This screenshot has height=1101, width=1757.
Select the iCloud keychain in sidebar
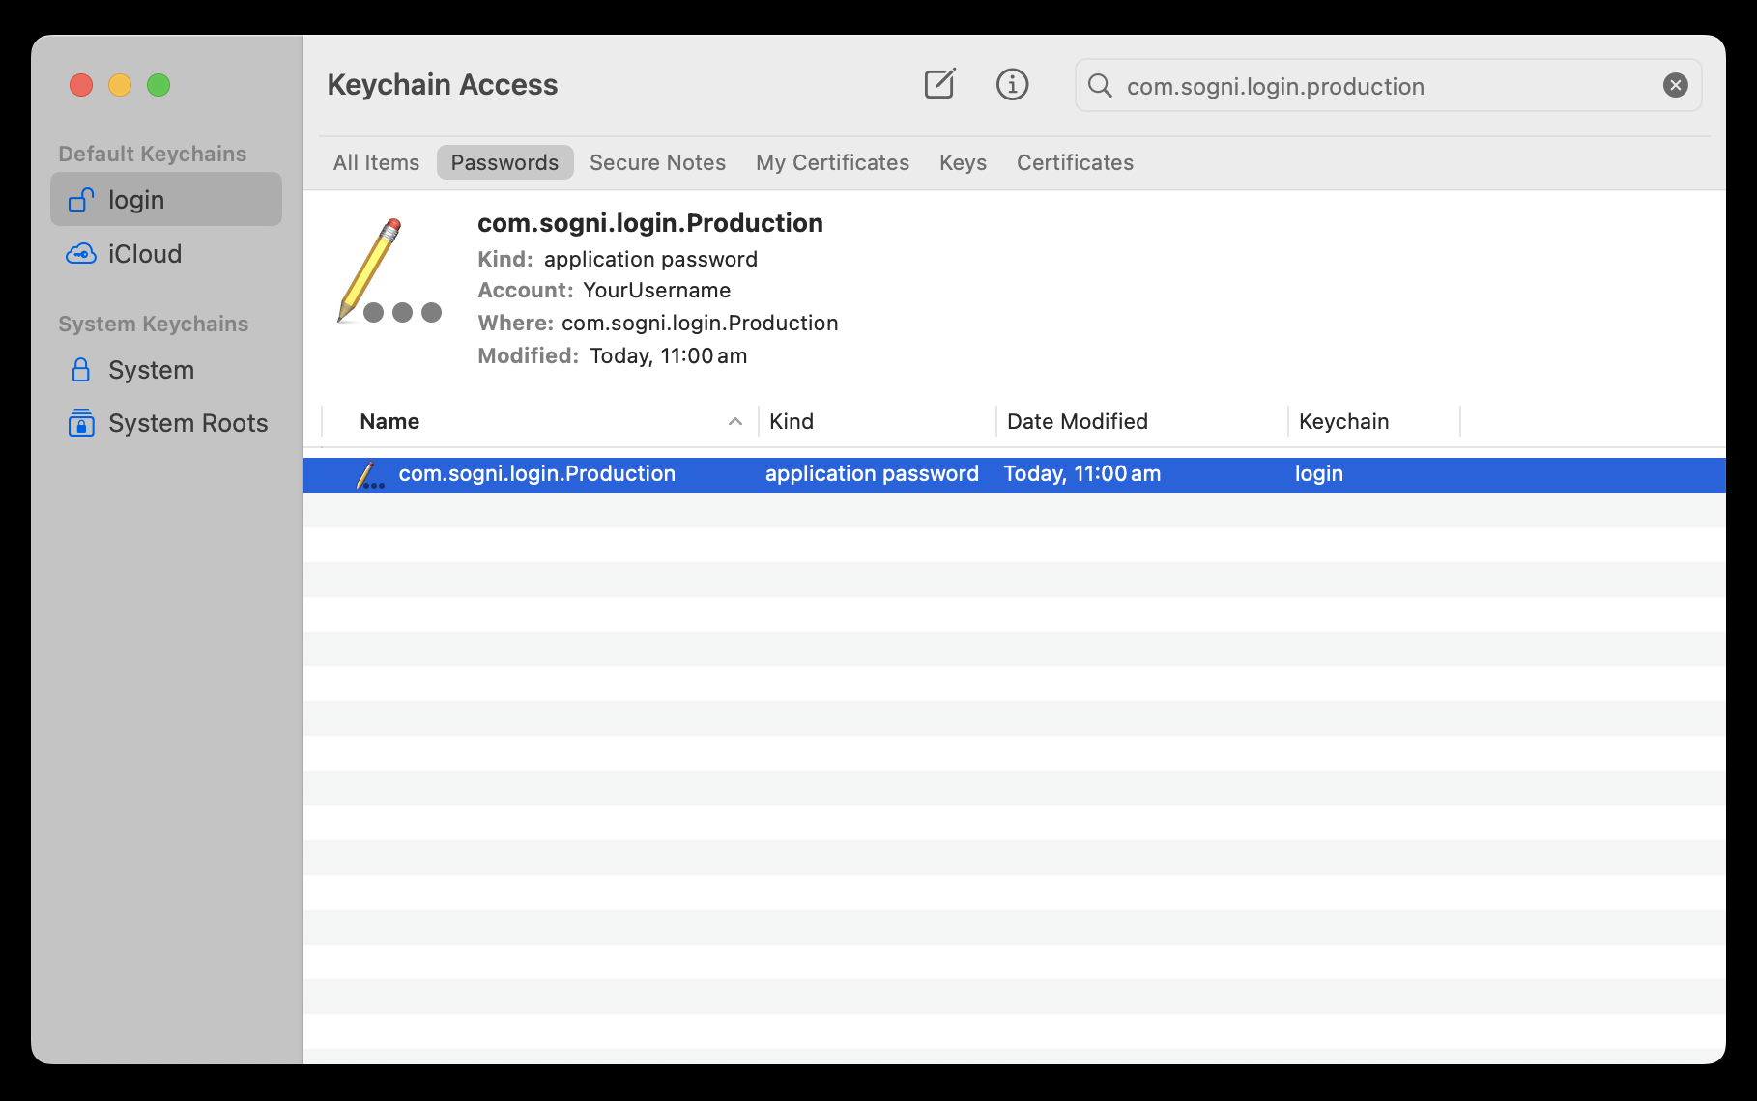click(145, 254)
